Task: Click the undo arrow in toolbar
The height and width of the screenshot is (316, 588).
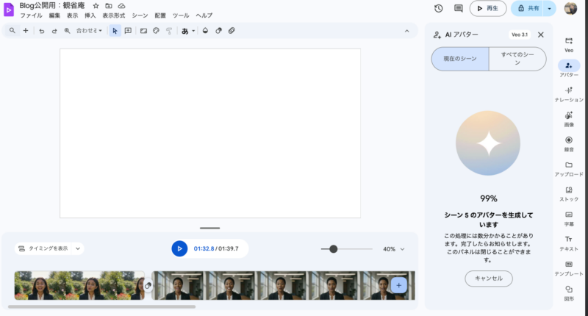Action: 41,31
